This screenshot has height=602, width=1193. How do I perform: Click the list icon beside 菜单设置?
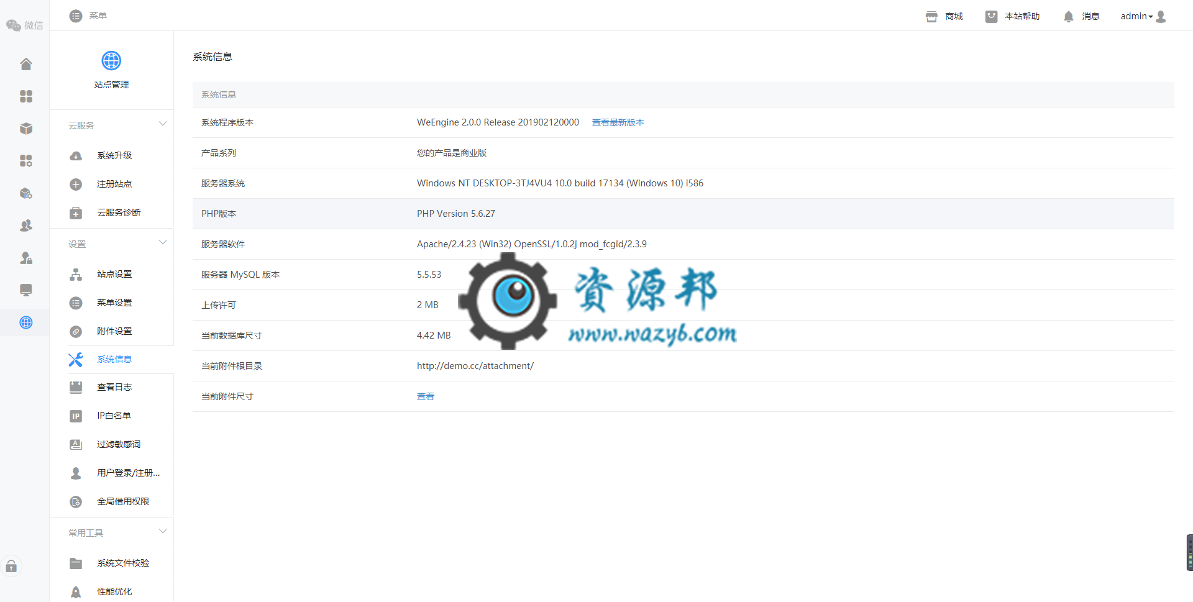pyautogui.click(x=76, y=303)
